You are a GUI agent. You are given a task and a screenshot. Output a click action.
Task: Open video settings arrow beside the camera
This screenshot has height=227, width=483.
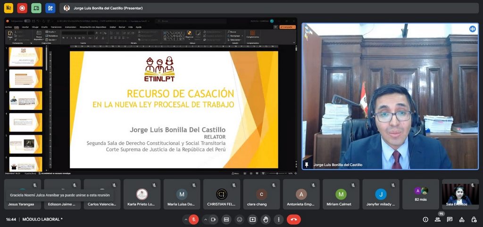[x=206, y=219]
